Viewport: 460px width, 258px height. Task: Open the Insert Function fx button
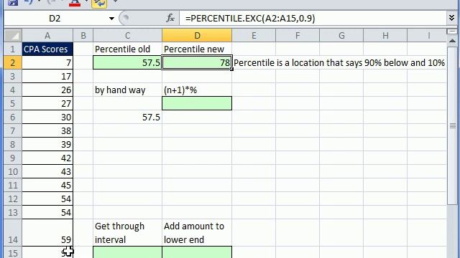170,18
